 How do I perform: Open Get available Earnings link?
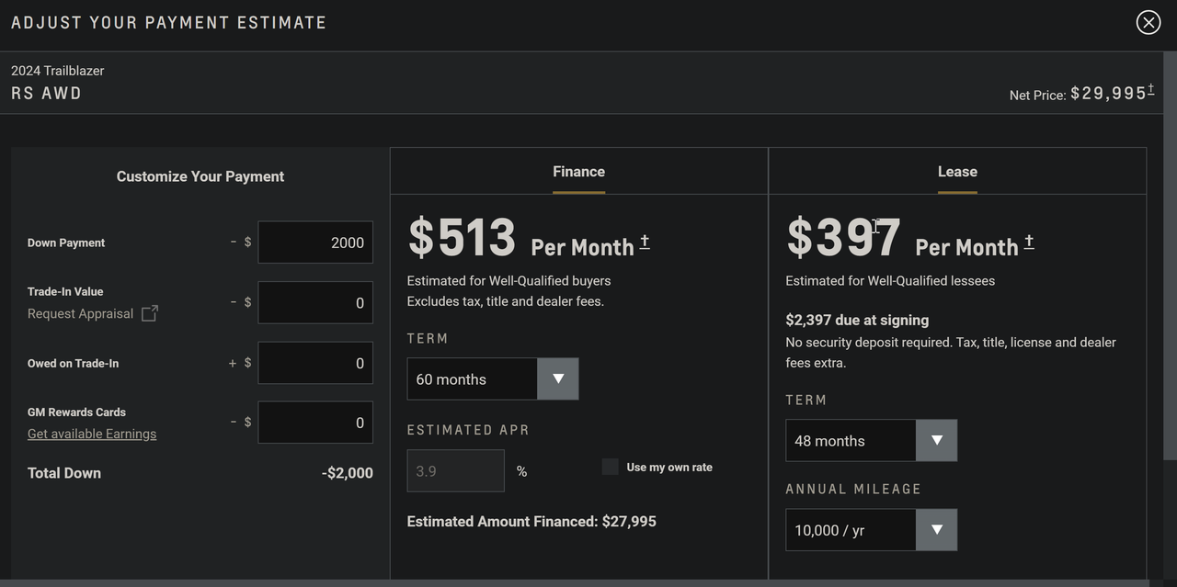[x=92, y=434]
